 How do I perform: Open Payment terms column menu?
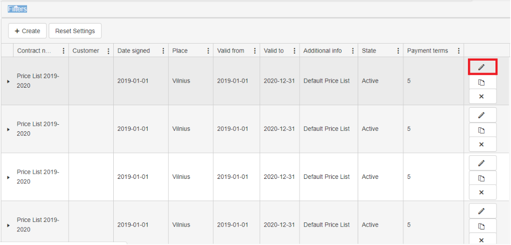pos(459,51)
